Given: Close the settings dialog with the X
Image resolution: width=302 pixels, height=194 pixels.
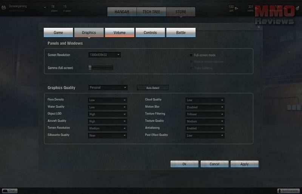Looking at the screenshot, I should click(259, 27).
